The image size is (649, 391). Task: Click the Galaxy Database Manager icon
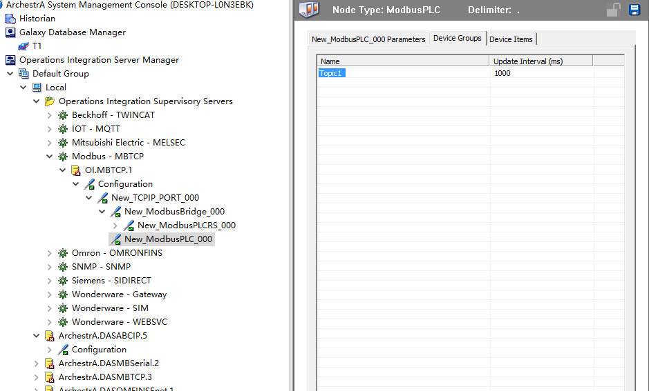tap(10, 32)
